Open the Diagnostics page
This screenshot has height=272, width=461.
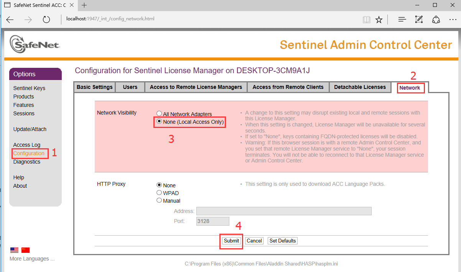click(x=26, y=162)
